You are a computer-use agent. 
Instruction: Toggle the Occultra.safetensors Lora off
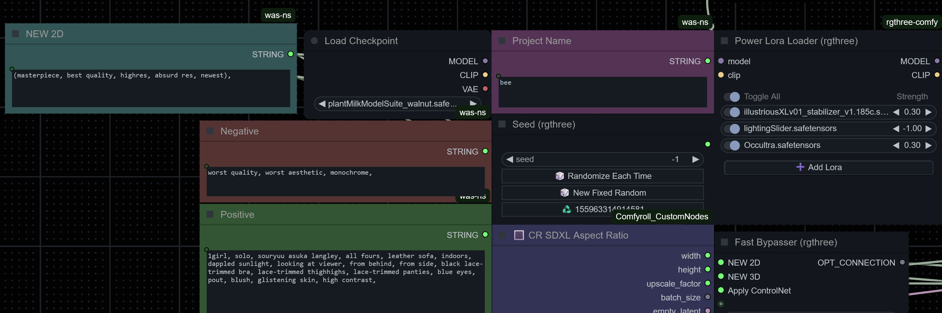pyautogui.click(x=732, y=145)
